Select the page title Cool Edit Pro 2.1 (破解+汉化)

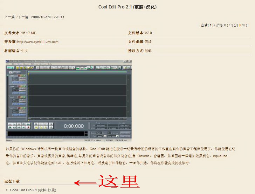pyautogui.click(x=127, y=7)
